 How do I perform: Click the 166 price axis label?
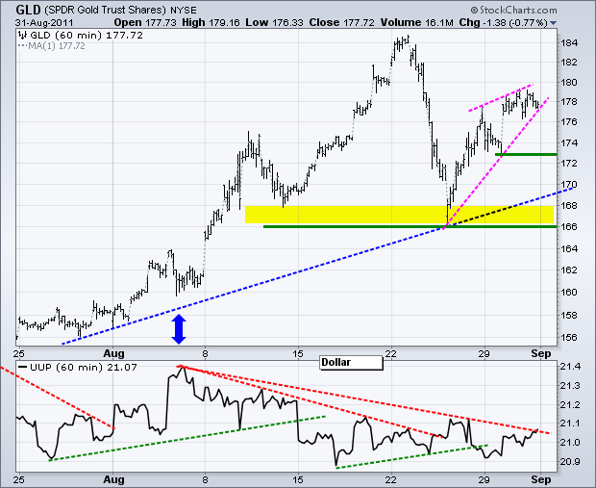point(569,227)
